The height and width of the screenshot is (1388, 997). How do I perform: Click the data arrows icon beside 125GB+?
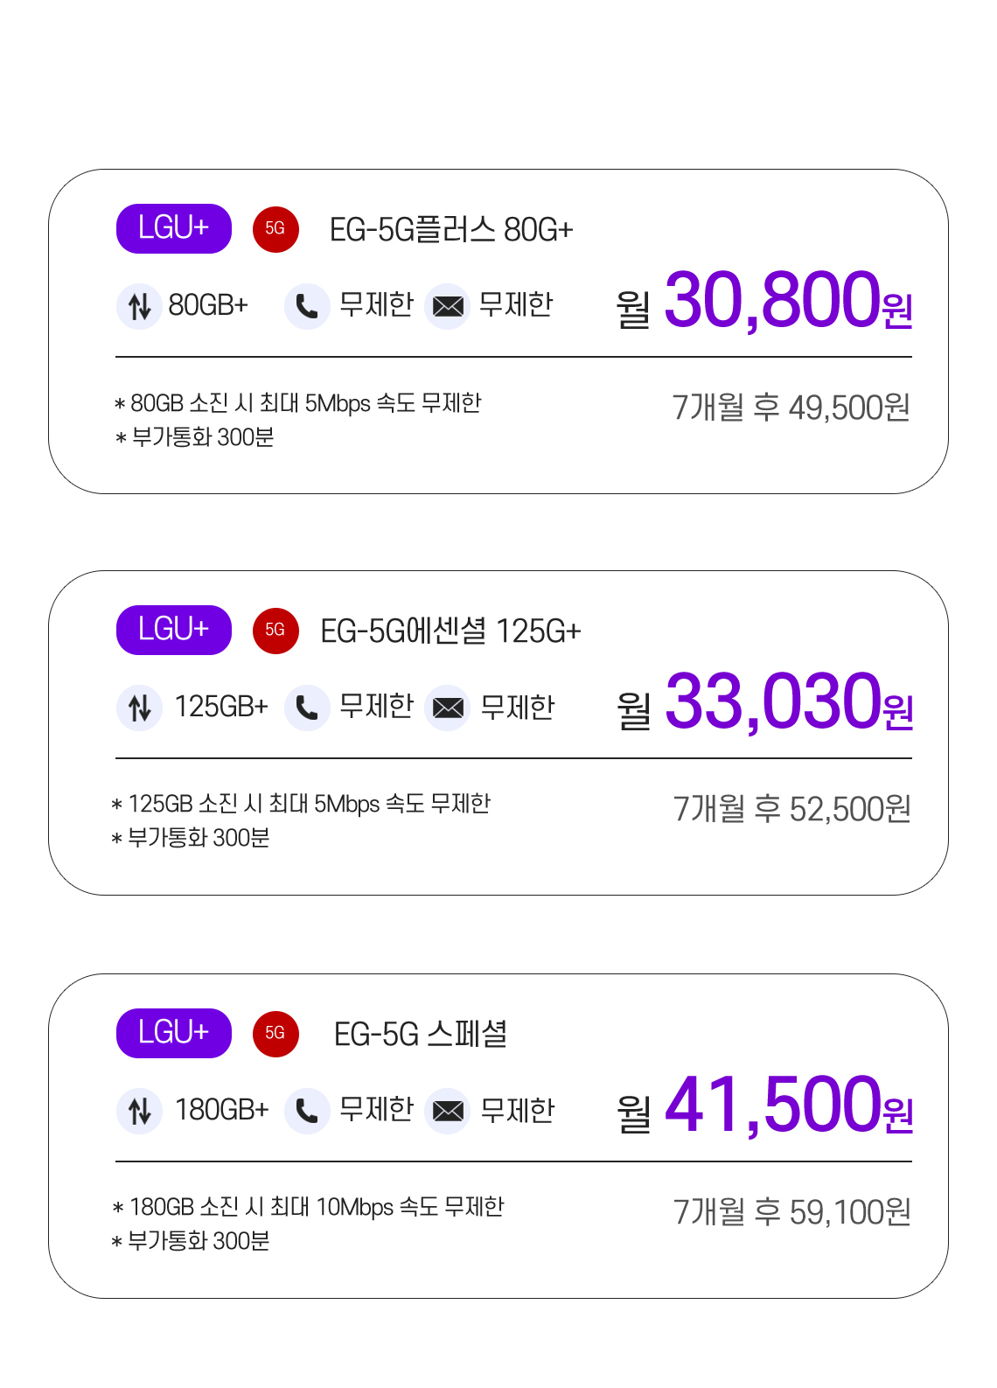point(139,708)
